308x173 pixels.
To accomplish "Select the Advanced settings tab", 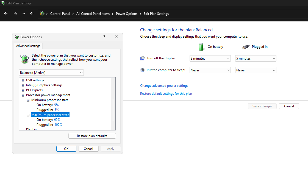I will (28, 46).
